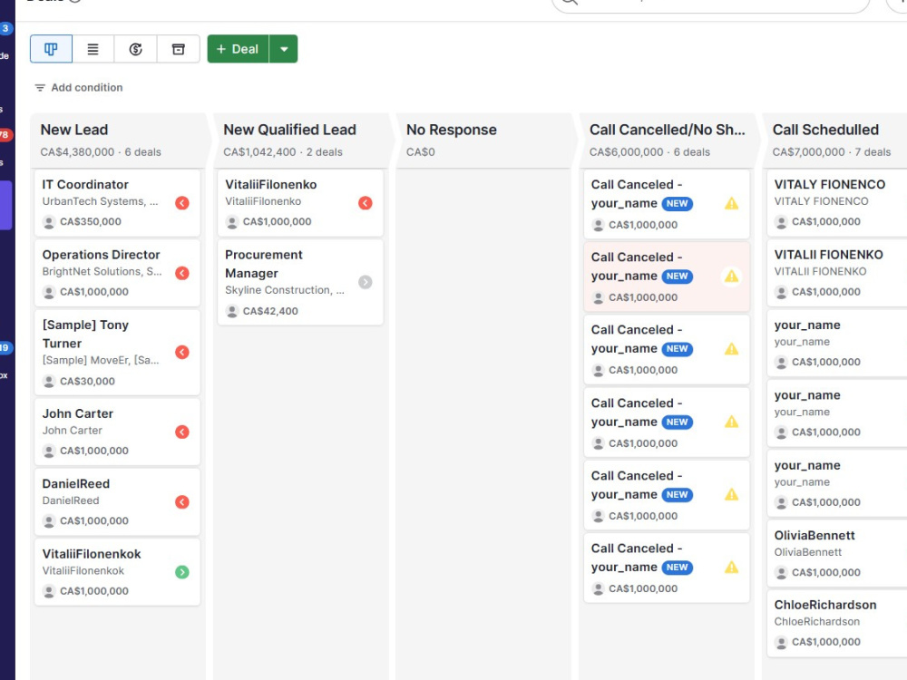
Task: Click red overdue icon on IT Coordinator
Action: point(182,203)
